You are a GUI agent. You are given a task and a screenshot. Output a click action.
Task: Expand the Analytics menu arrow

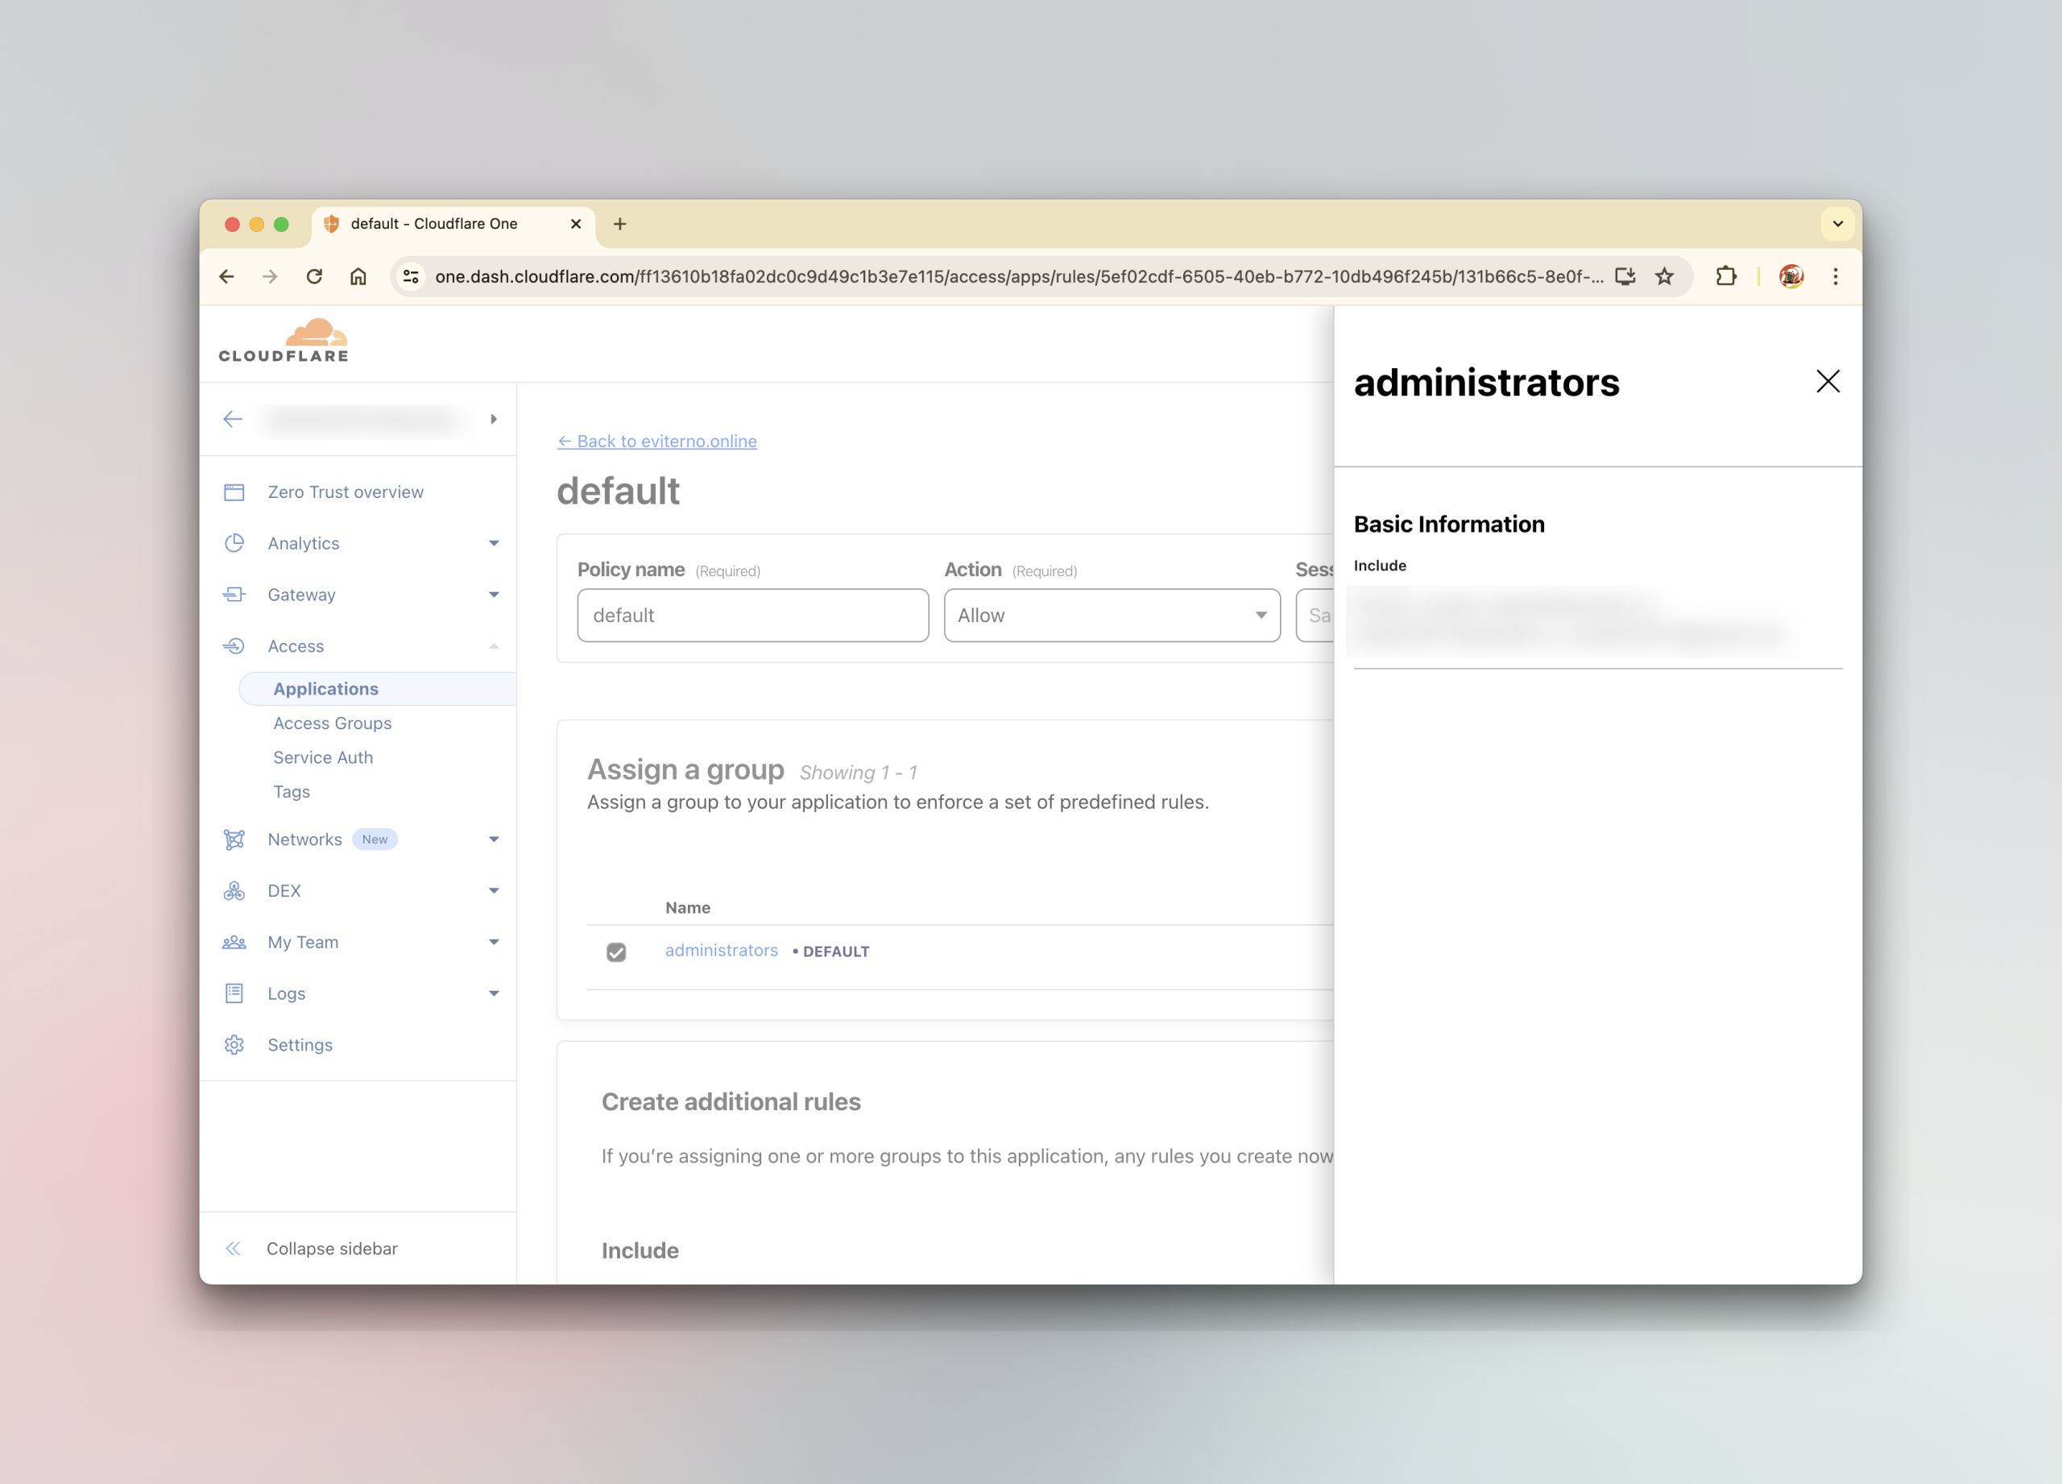point(494,543)
